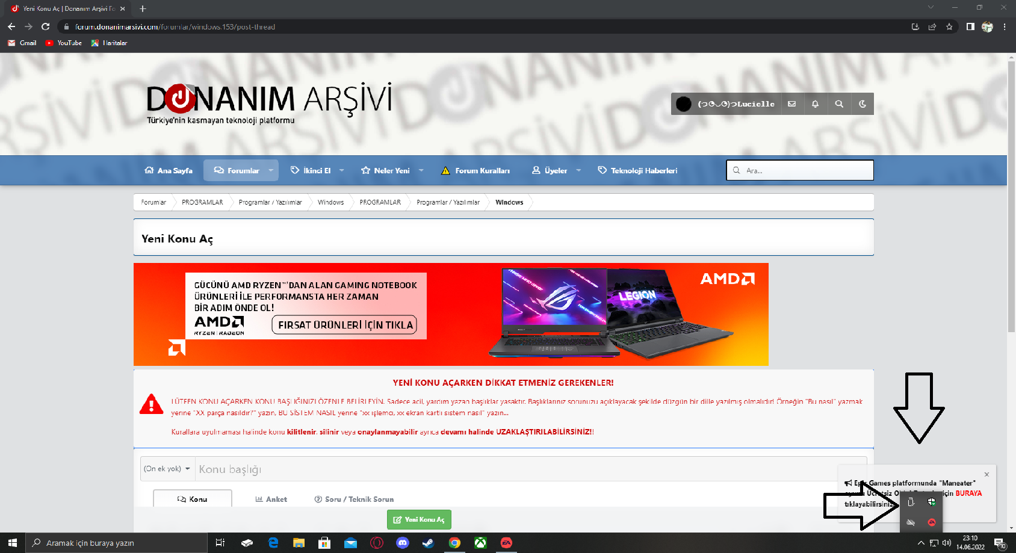Image resolution: width=1016 pixels, height=553 pixels.
Task: Toggle dark mode with the moon icon
Action: 863,103
